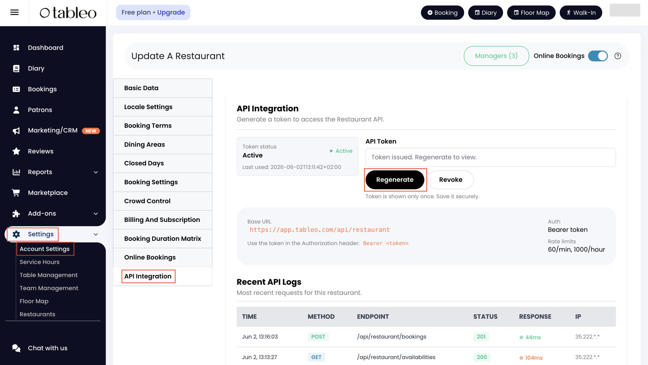
Task: Click the Jun 2, 13:16:03 time cell
Action: coord(260,337)
